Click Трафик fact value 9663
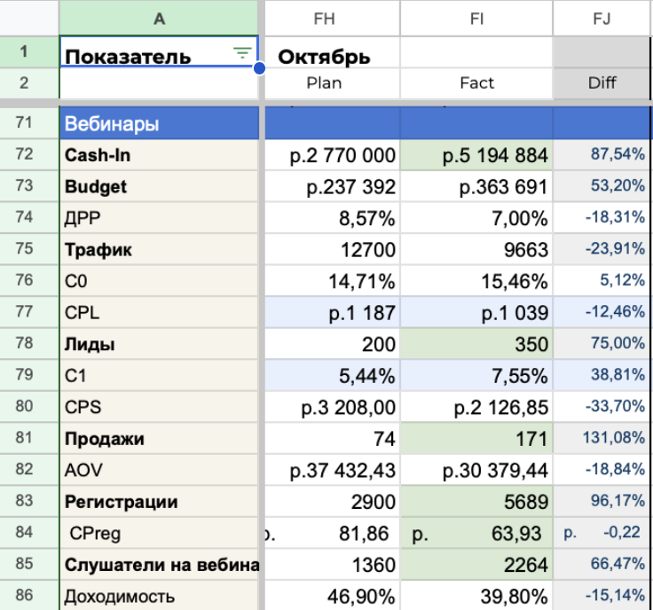 [476, 250]
